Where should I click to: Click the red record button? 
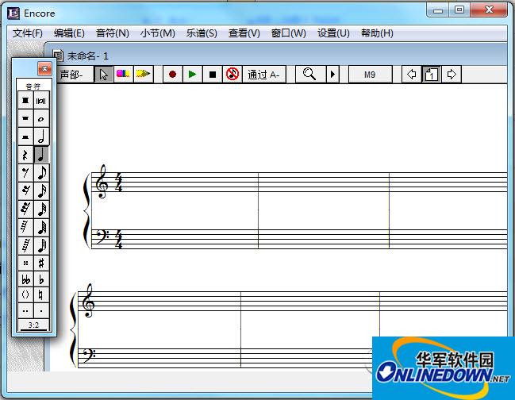(x=172, y=75)
